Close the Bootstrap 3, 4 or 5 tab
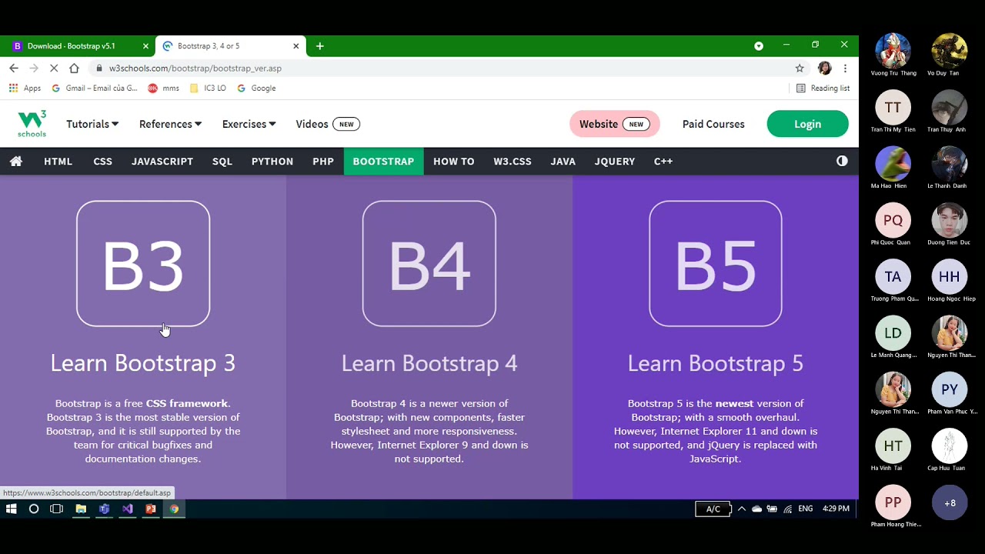Viewport: 985px width, 554px height. tap(295, 46)
